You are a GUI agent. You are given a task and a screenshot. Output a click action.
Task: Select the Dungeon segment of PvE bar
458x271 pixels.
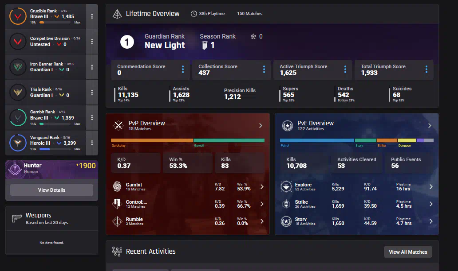tap(407, 140)
